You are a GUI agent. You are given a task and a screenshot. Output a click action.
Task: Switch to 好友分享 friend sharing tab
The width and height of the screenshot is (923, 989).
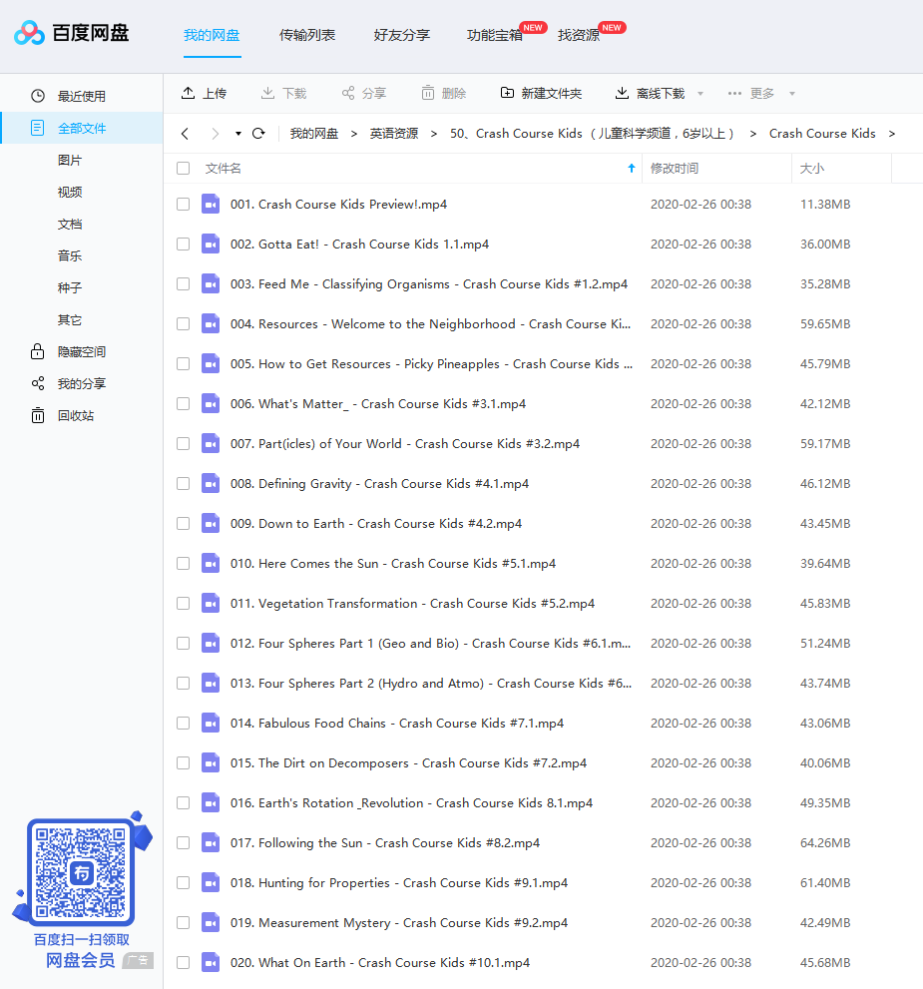[401, 35]
